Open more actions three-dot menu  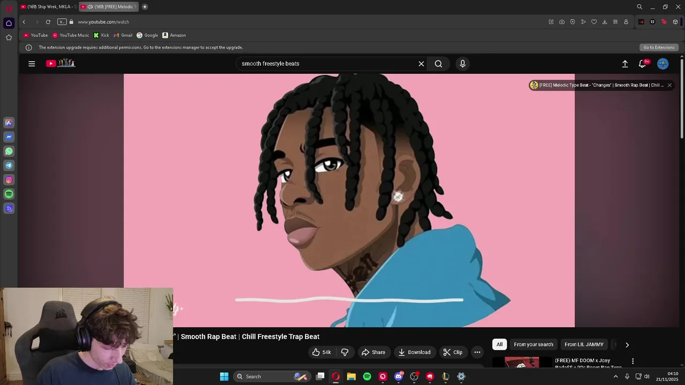coord(477,352)
